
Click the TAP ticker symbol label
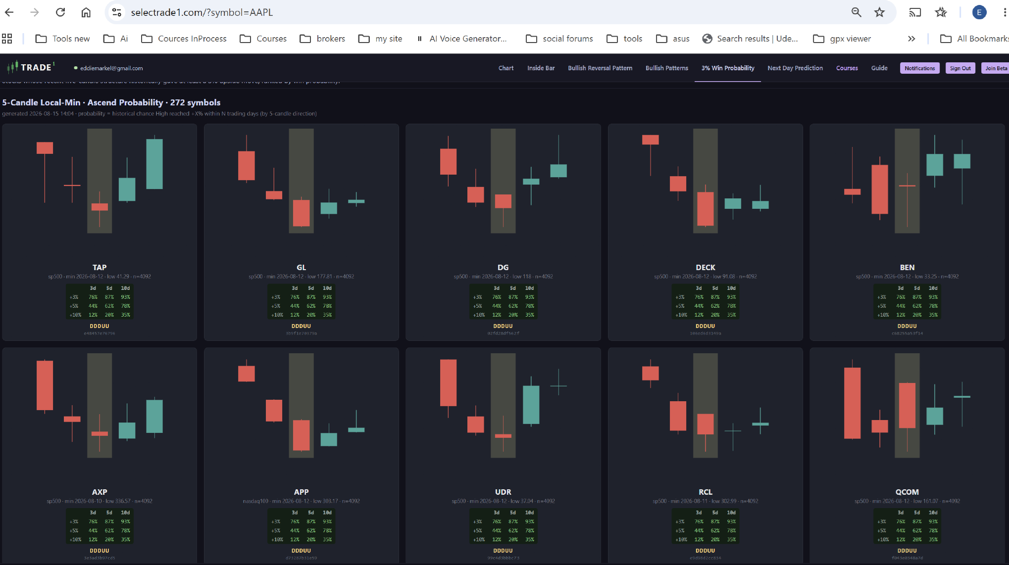100,267
